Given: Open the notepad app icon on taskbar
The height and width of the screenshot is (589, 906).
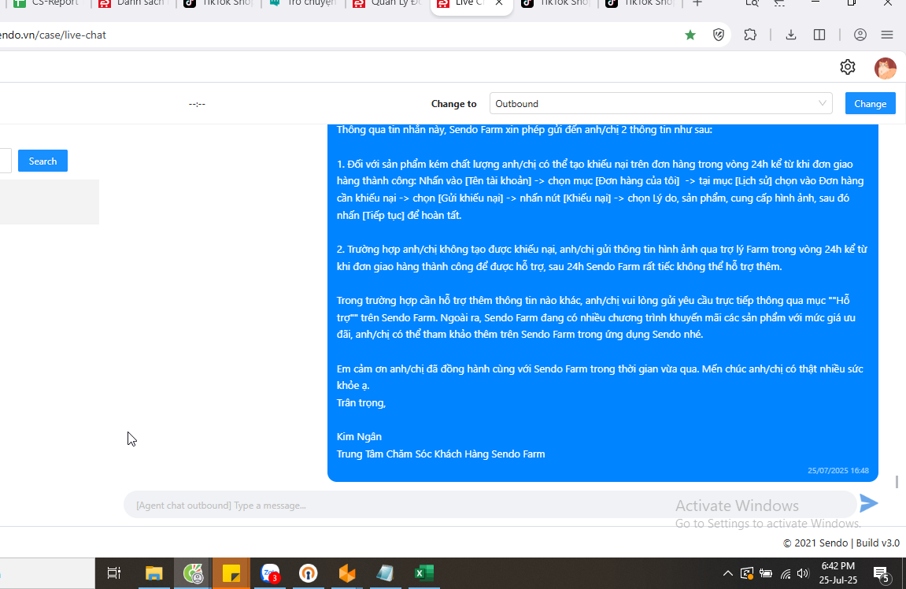Looking at the screenshot, I should [x=385, y=572].
